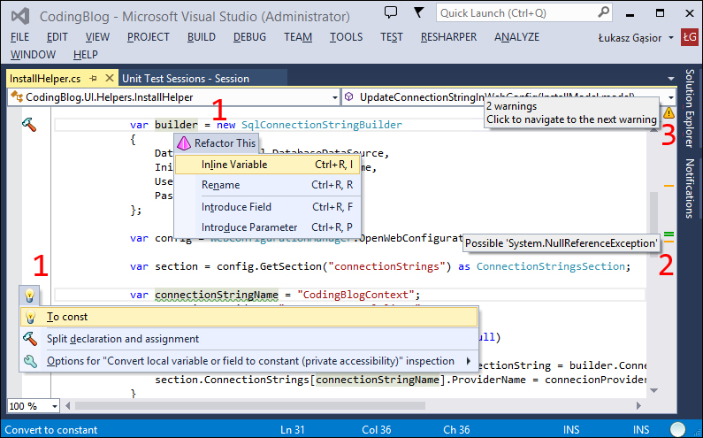Close the InstallHelper.cs tab

[x=109, y=78]
